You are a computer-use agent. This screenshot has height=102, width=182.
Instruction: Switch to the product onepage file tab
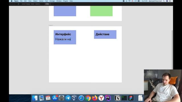pyautogui.click(x=31, y=4)
